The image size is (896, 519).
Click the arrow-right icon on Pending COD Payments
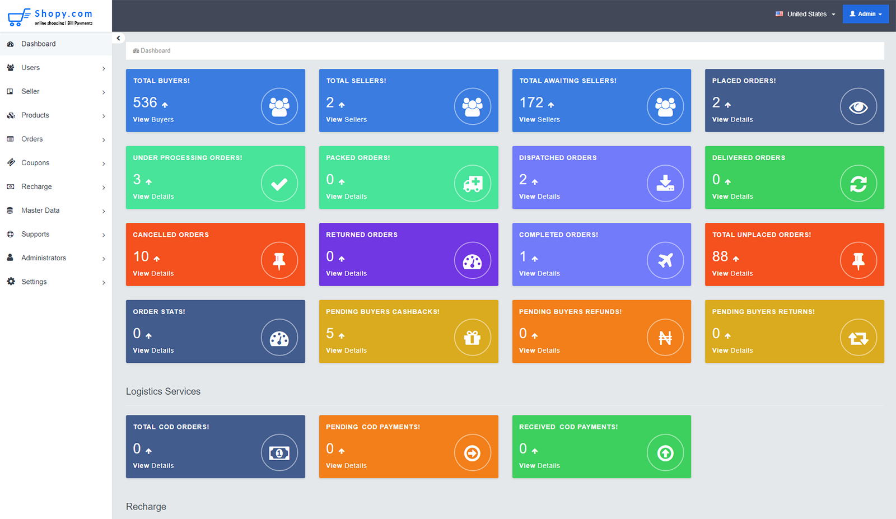[473, 453]
